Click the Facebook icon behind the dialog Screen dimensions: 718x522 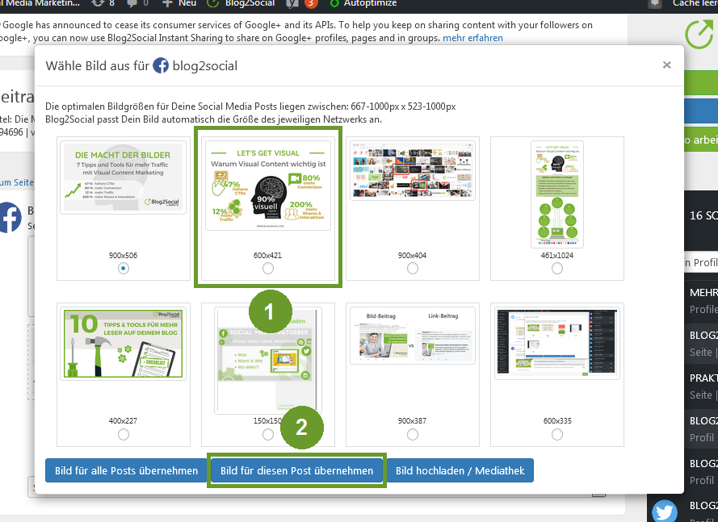[x=10, y=217]
